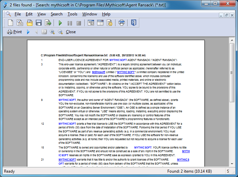Click the printer icon in main toolbar
238x177 pixels.
pos(122,23)
